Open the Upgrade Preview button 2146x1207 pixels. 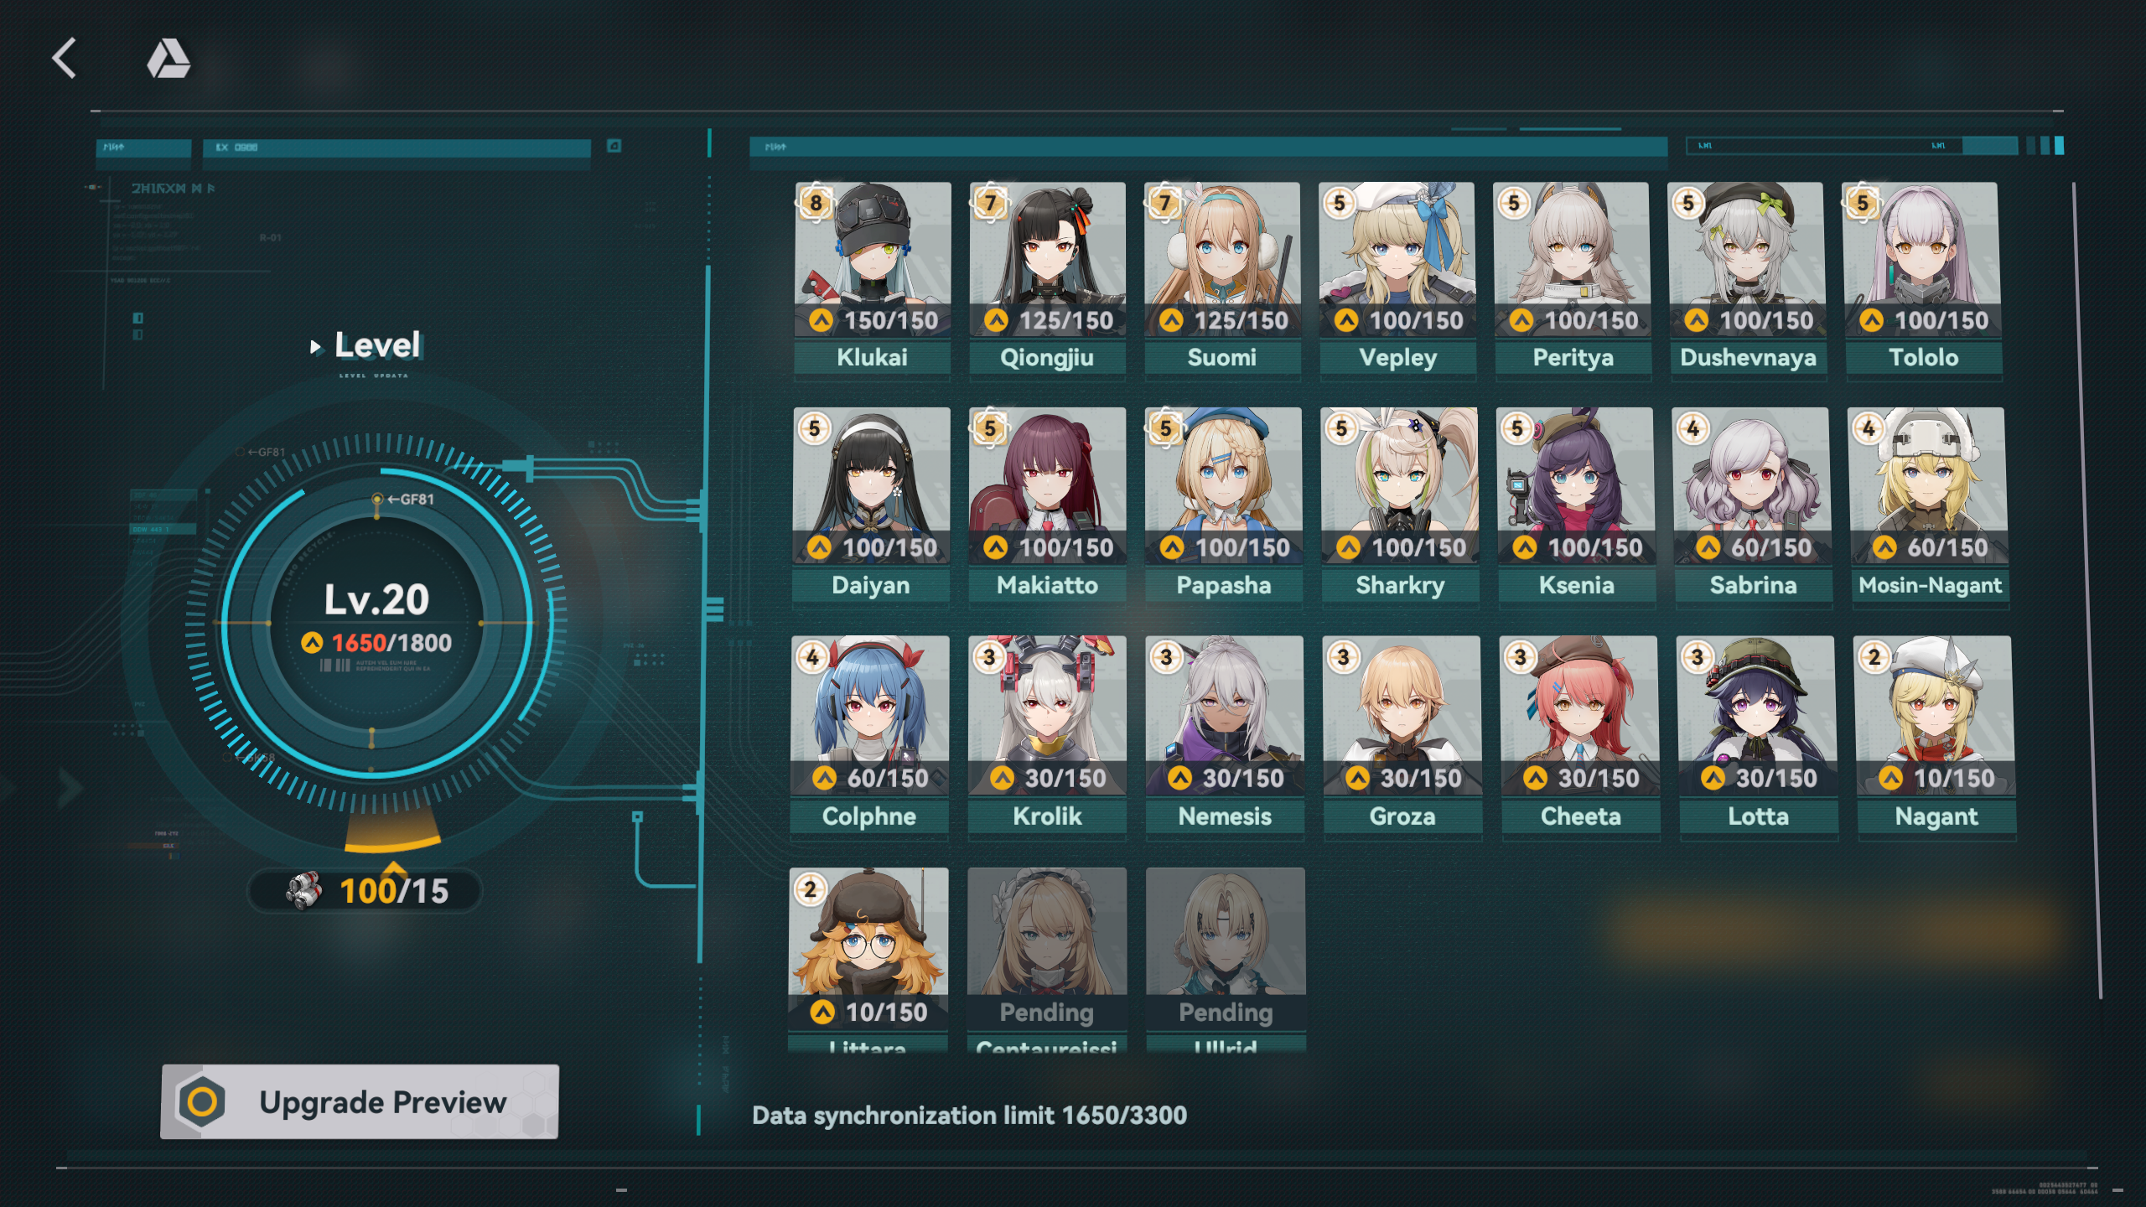click(x=360, y=1101)
